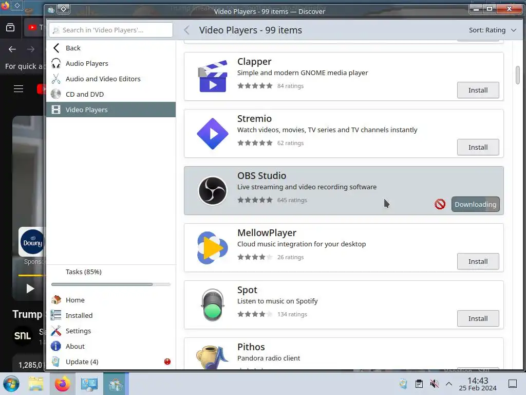Click the Video Players film icon
This screenshot has height=395, width=526.
point(56,110)
